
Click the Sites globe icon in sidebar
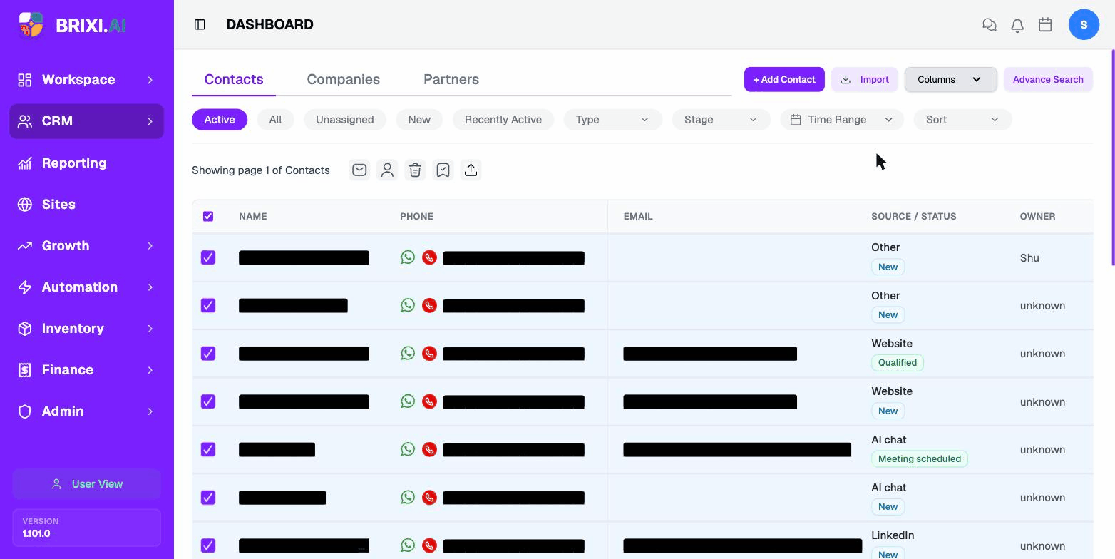[x=25, y=205]
